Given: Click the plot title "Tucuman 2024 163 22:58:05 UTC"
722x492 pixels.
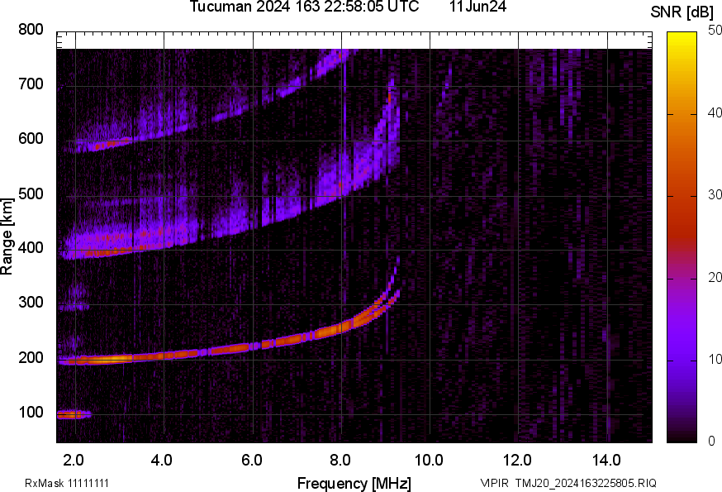Looking at the screenshot, I should (x=304, y=7).
